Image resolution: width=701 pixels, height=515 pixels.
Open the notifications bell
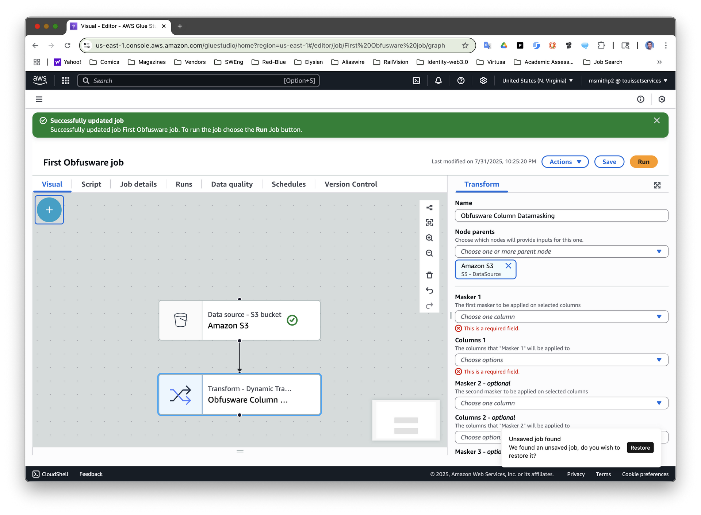pos(438,81)
